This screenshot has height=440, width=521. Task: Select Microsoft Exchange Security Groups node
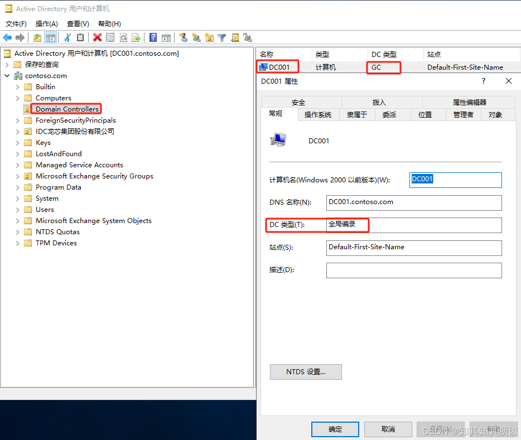point(94,176)
